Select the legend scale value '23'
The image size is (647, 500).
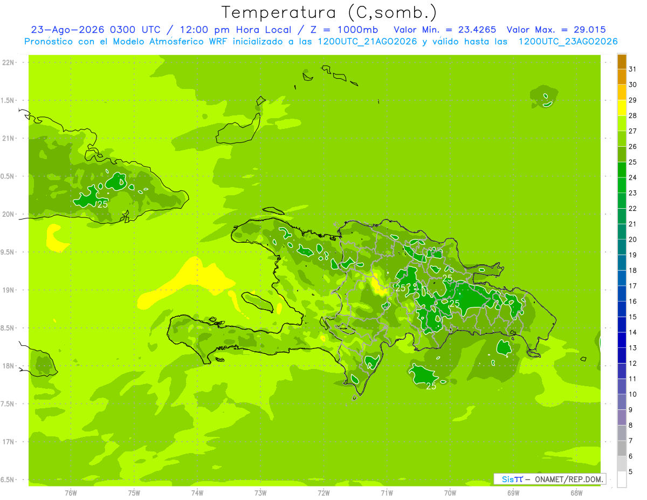click(x=632, y=193)
